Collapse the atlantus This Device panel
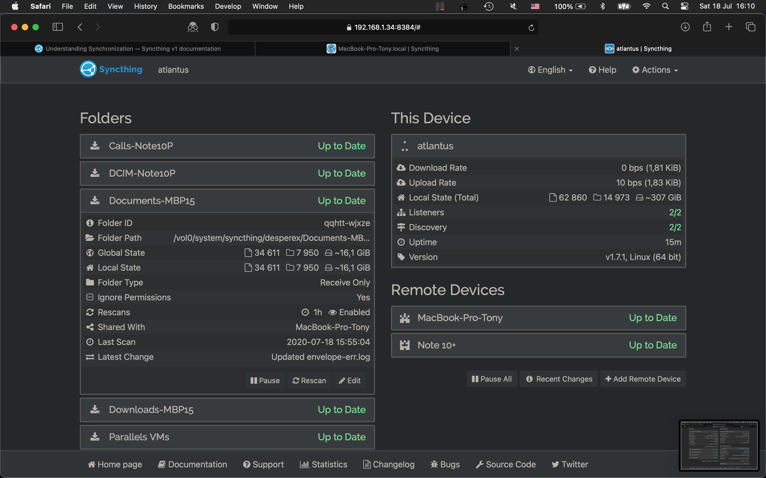This screenshot has height=478, width=766. [538, 146]
